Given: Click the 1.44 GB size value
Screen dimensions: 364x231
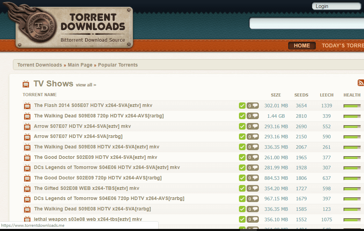Looking at the screenshot, I should pyautogui.click(x=276, y=116).
